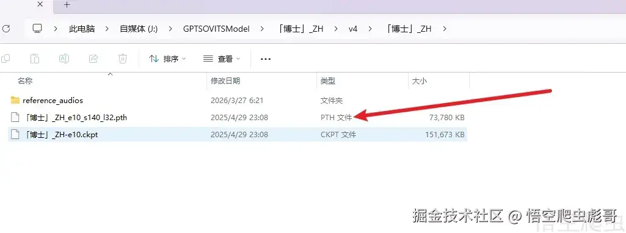This screenshot has height=233, width=626.
Task: Sort by the 大小 column header
Action: click(x=419, y=81)
